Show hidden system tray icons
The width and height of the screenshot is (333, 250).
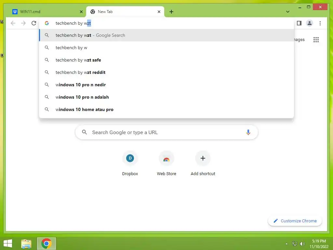287,244
